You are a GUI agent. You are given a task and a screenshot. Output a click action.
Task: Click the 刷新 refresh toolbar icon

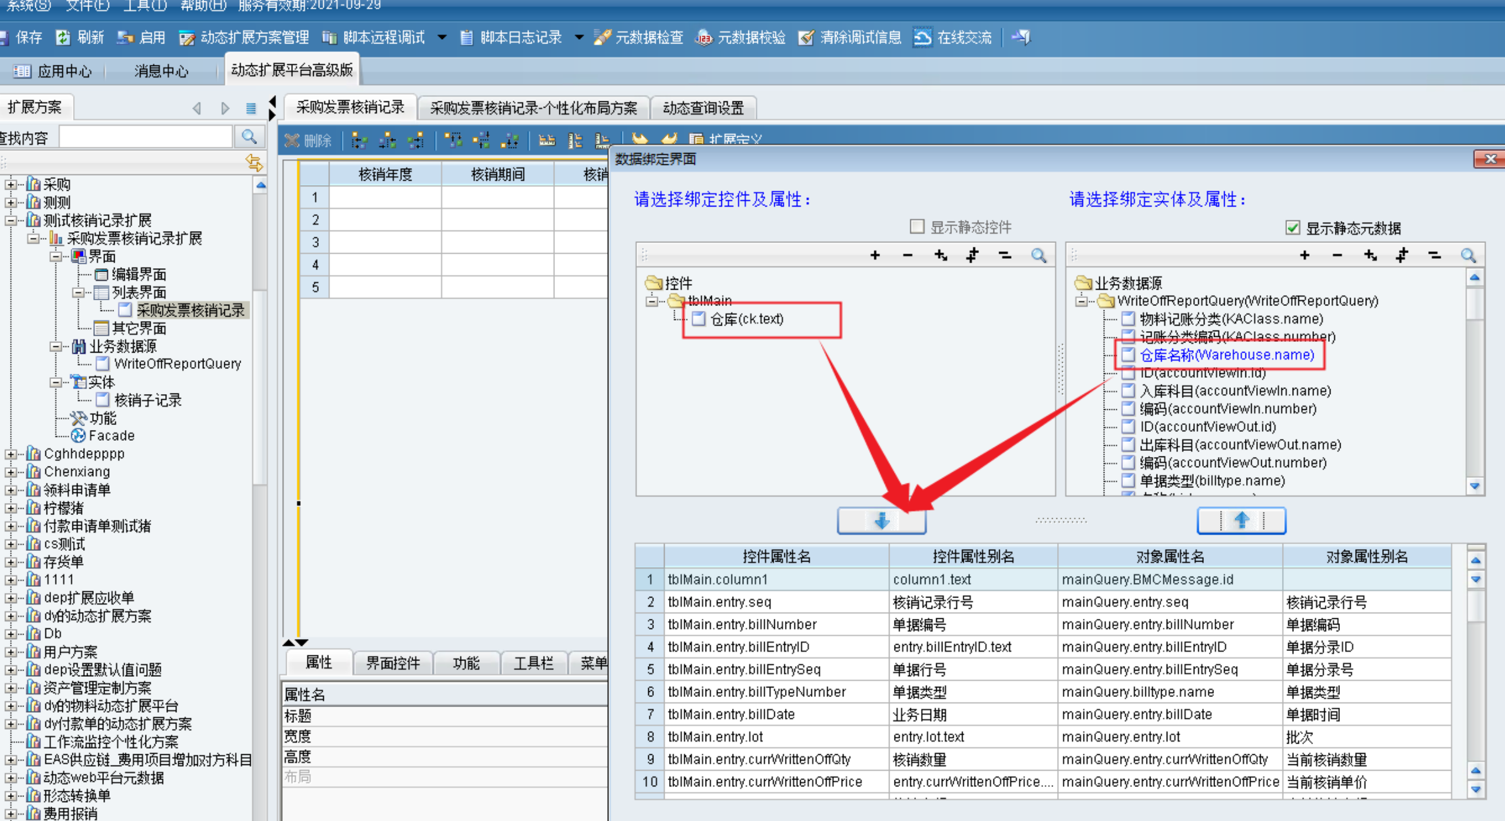[x=64, y=38]
